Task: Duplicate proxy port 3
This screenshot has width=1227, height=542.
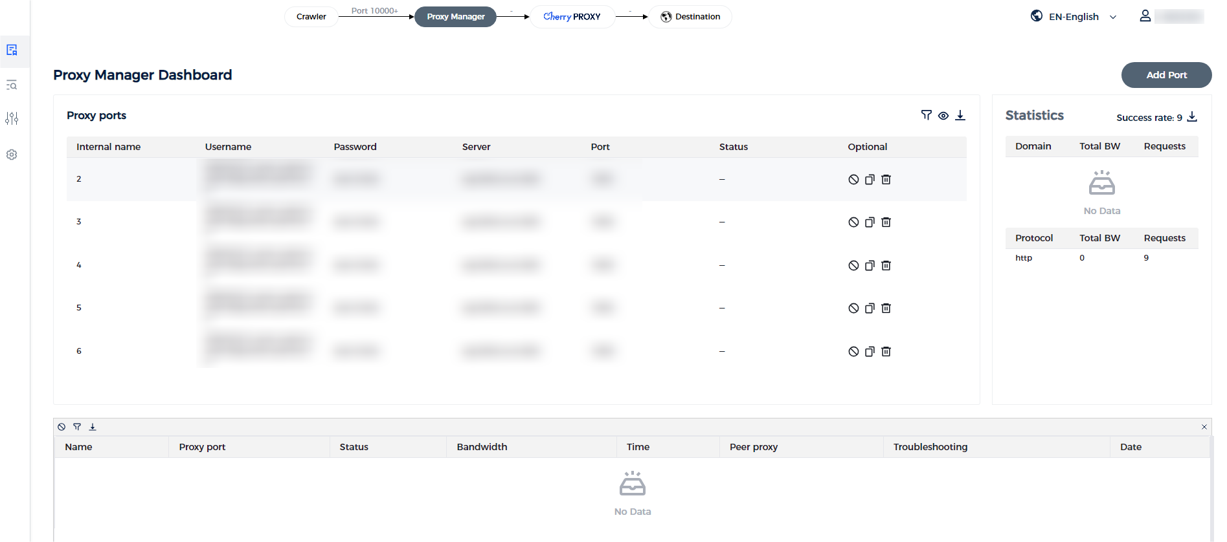Action: click(870, 222)
